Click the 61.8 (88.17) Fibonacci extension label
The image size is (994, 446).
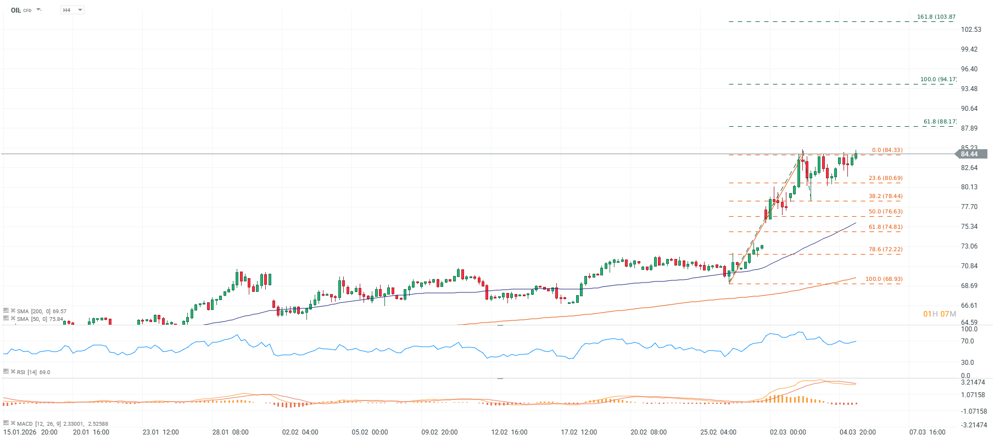939,122
